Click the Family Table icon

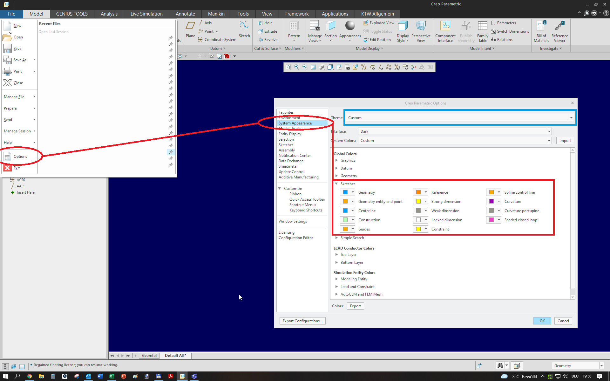pyautogui.click(x=483, y=26)
